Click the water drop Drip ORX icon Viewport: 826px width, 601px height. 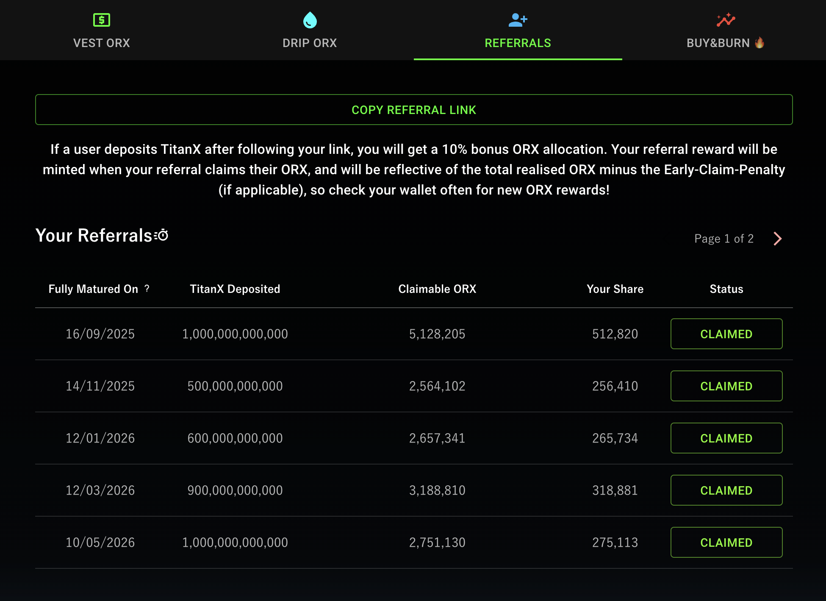coord(310,20)
